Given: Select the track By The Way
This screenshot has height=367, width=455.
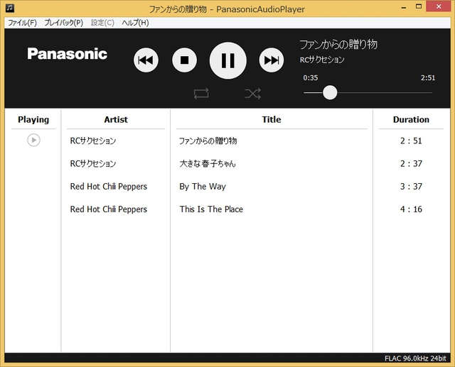Looking at the screenshot, I should click(x=203, y=187).
